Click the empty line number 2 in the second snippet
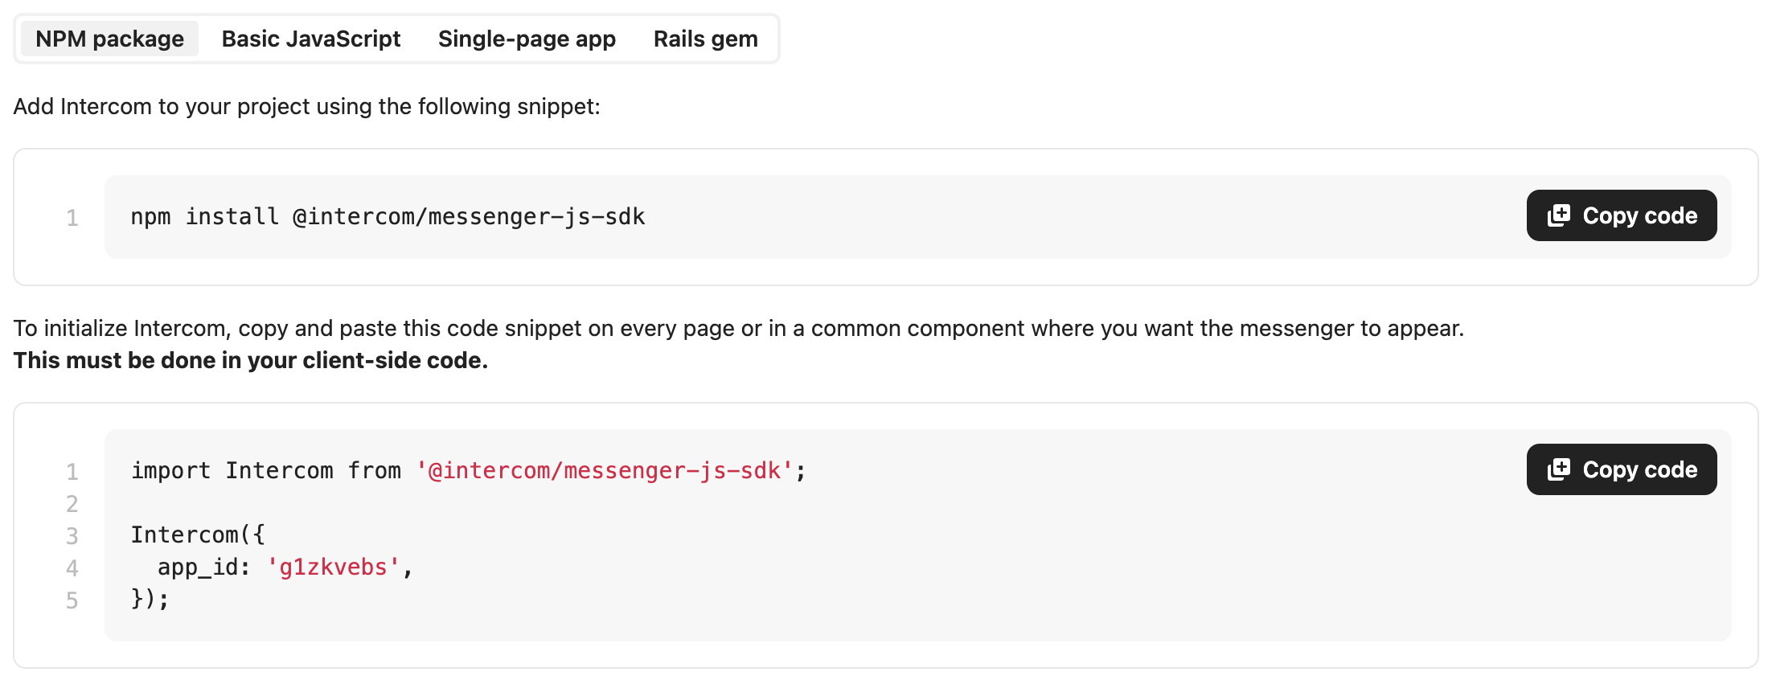 72,504
